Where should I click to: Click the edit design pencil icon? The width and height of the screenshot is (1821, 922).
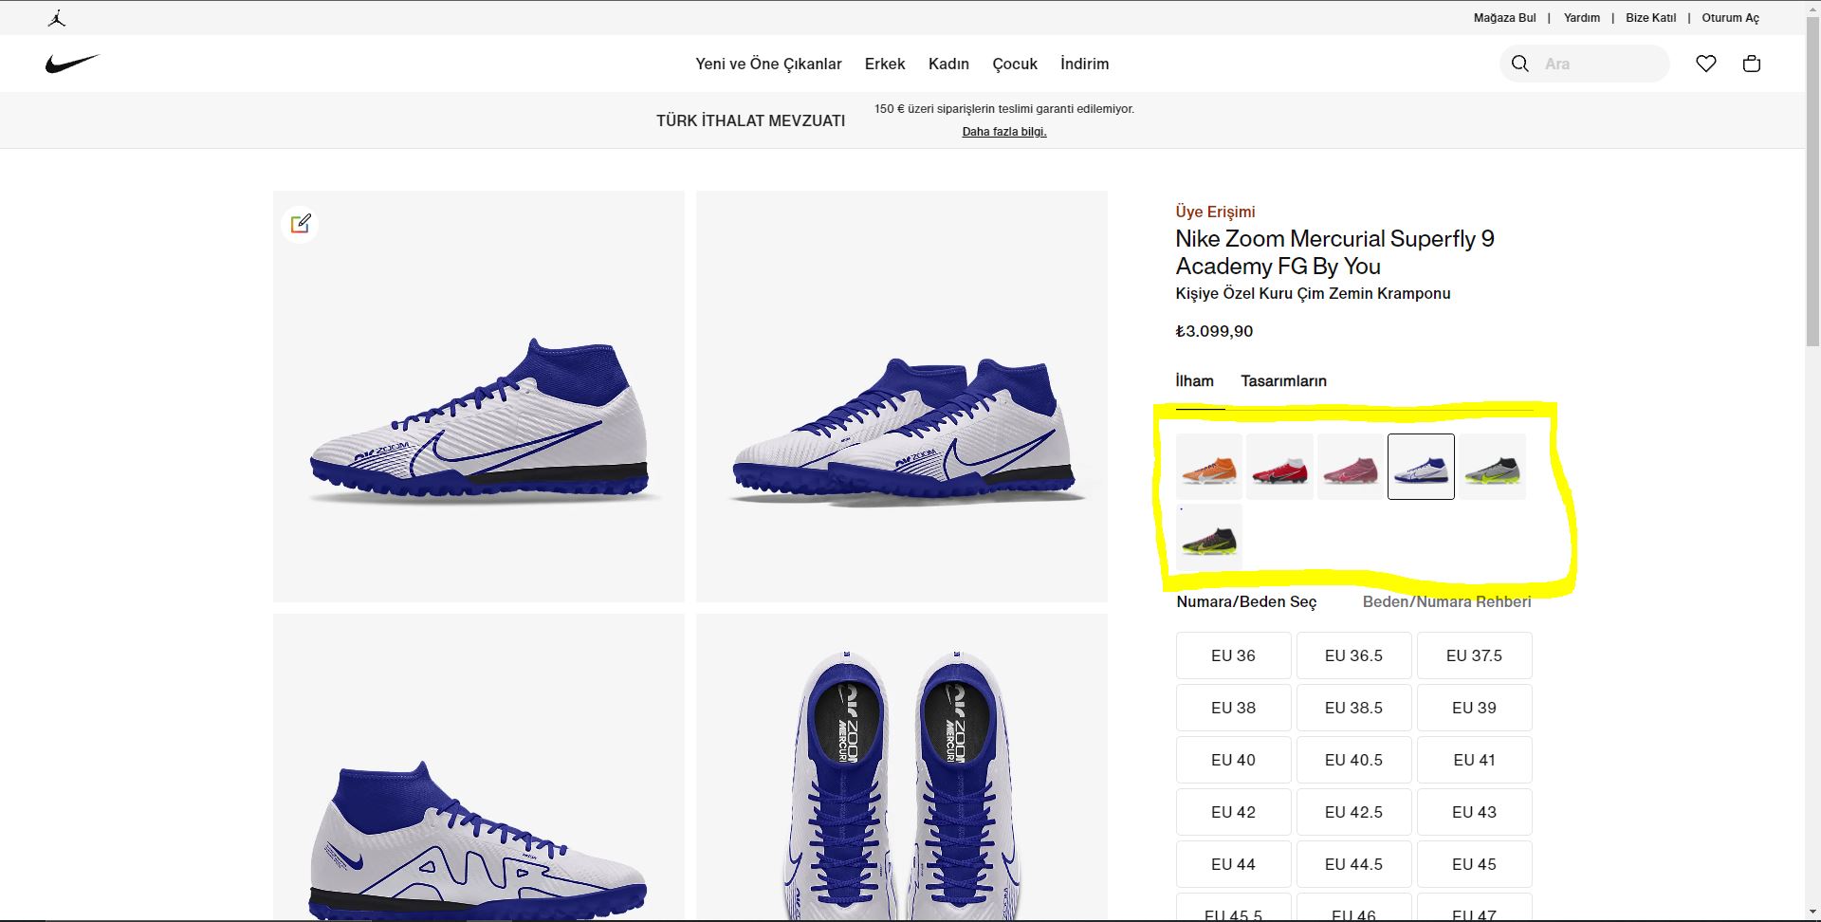301,224
